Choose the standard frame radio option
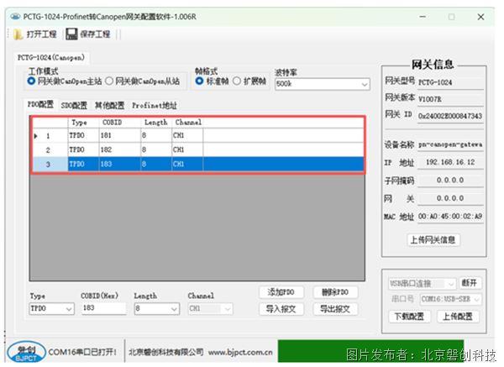Screen dimensions: 504x367 (199, 81)
